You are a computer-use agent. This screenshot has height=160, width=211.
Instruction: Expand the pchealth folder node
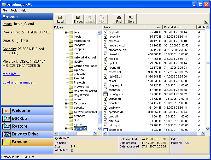(66, 74)
